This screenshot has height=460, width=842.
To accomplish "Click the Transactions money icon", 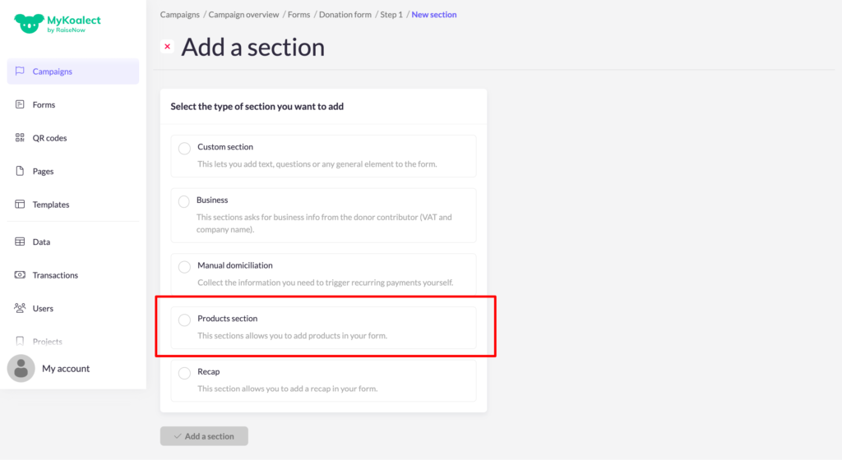I will [x=20, y=275].
